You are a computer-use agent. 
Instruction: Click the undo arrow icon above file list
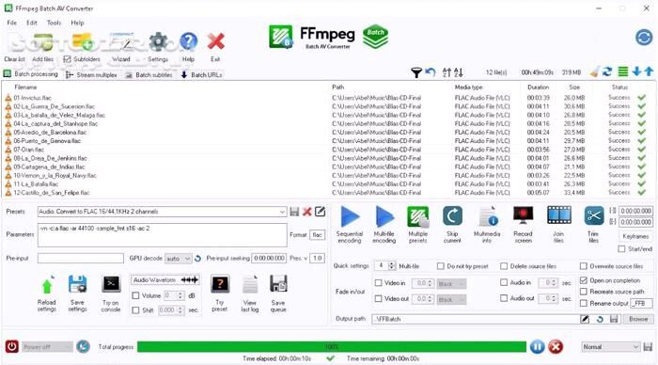click(x=431, y=71)
